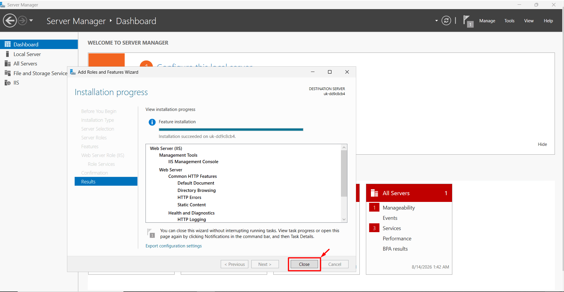
Task: Select 'Directory Browsing' in results list
Action: click(197, 190)
